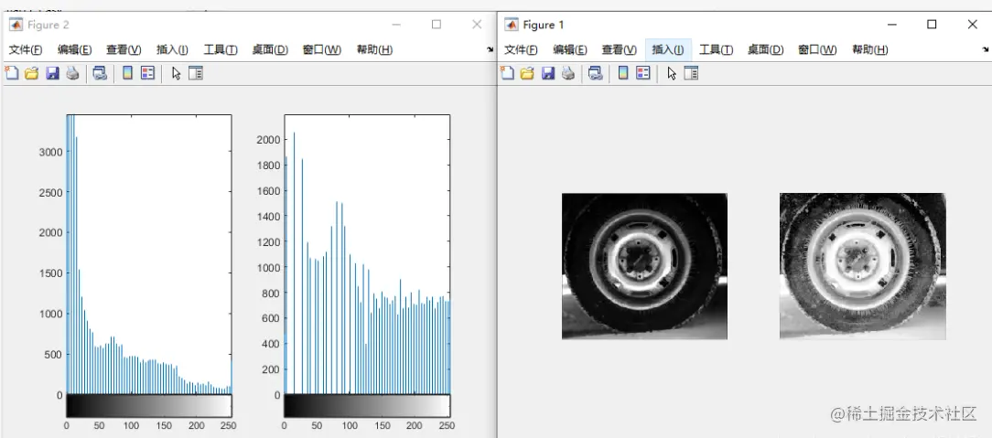This screenshot has width=992, height=438.
Task: Click grayscale colorbar under left histogram
Action: [148, 405]
